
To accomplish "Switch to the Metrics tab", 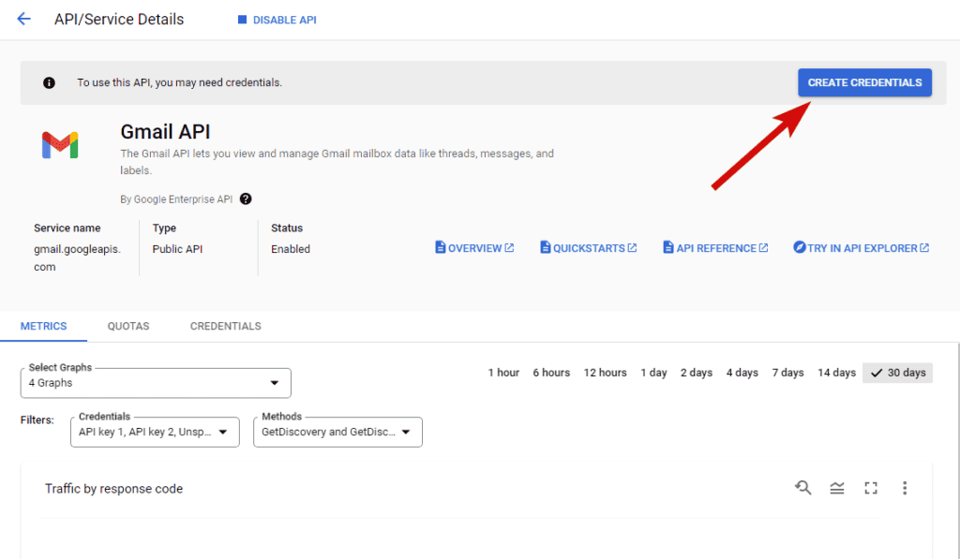I will [x=43, y=326].
